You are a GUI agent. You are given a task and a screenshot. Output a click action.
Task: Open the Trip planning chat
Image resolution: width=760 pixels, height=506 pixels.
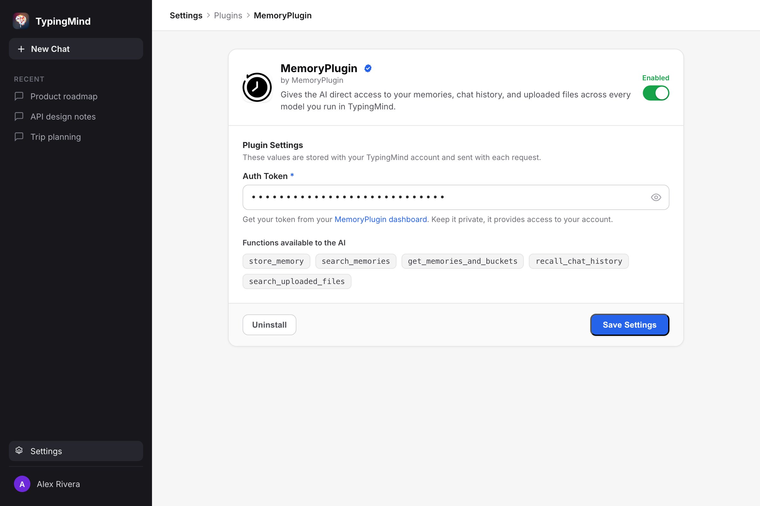click(x=76, y=137)
